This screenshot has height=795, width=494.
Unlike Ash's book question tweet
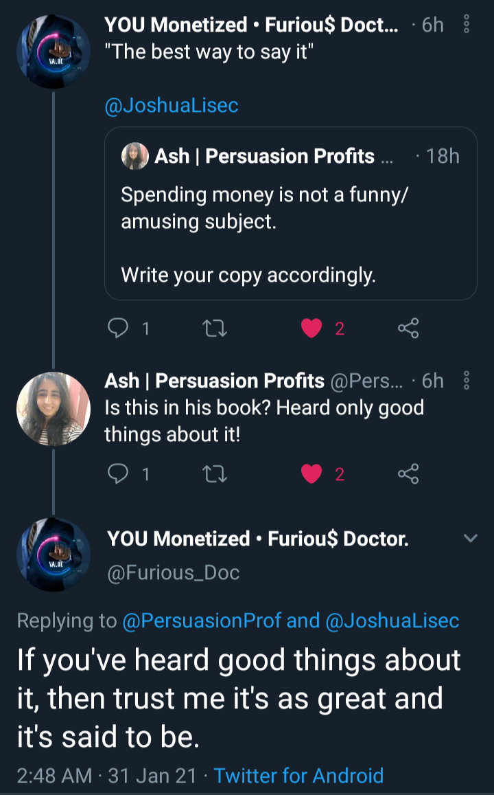point(312,473)
